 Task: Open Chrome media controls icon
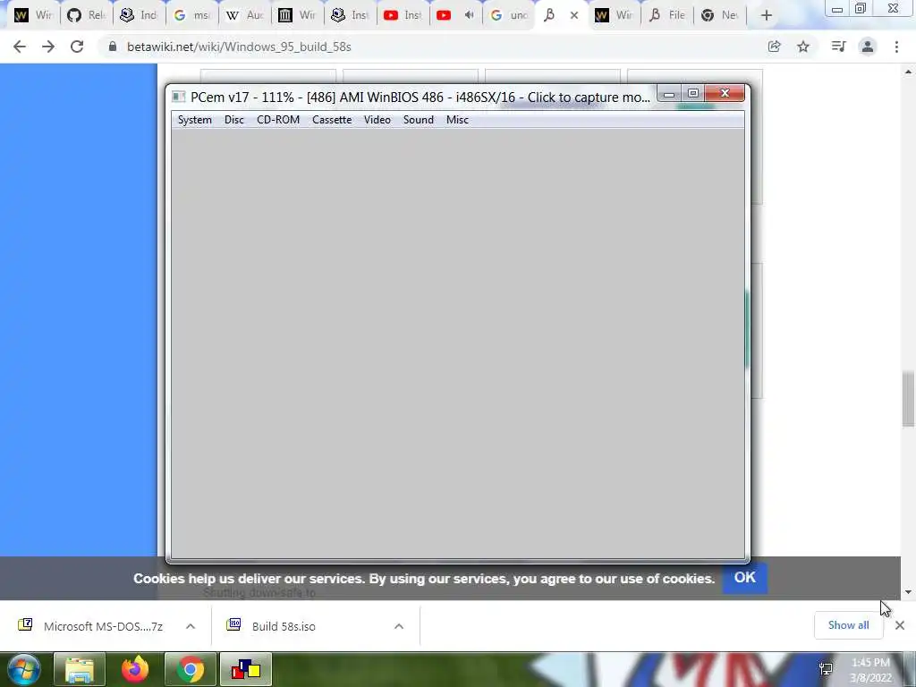[x=838, y=47]
